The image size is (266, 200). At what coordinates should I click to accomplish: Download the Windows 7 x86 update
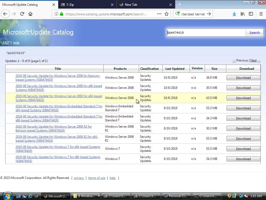pyautogui.click(x=243, y=159)
